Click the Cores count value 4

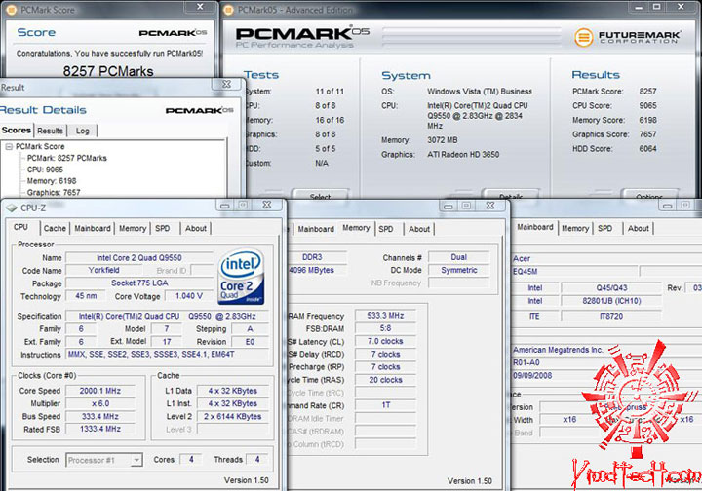point(191,459)
